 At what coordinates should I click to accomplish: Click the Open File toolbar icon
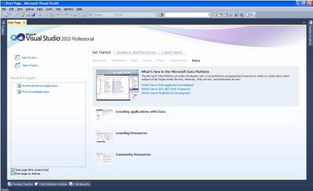pos(22,15)
